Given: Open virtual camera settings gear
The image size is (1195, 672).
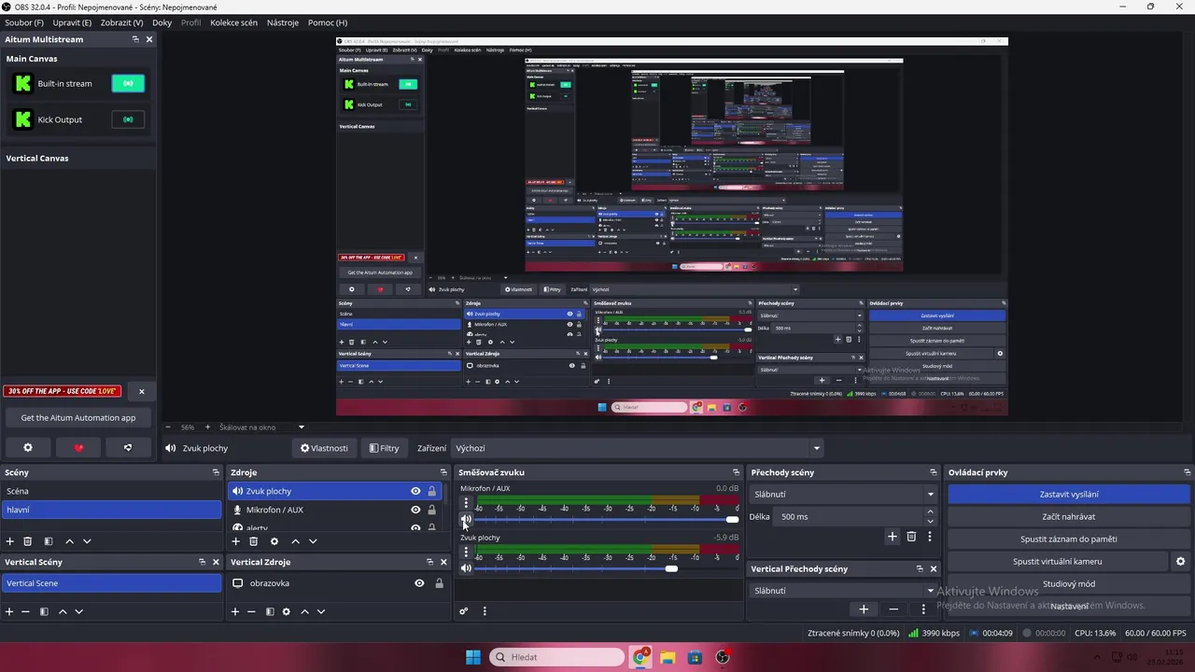Looking at the screenshot, I should point(1180,562).
